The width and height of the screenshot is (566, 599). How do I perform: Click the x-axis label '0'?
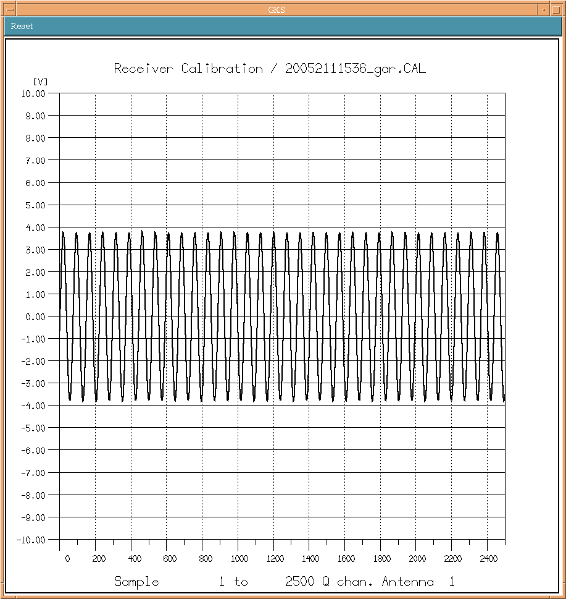click(x=67, y=559)
